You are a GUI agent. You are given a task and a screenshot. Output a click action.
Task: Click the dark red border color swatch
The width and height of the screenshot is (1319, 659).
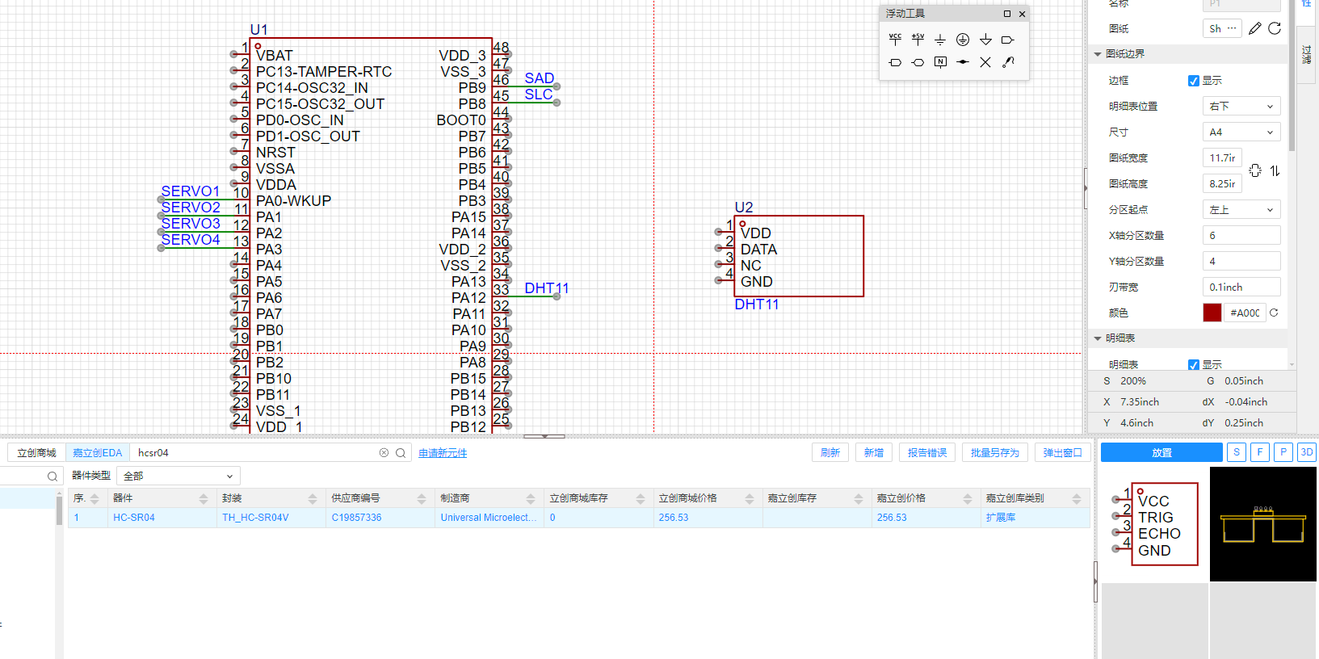click(1212, 313)
